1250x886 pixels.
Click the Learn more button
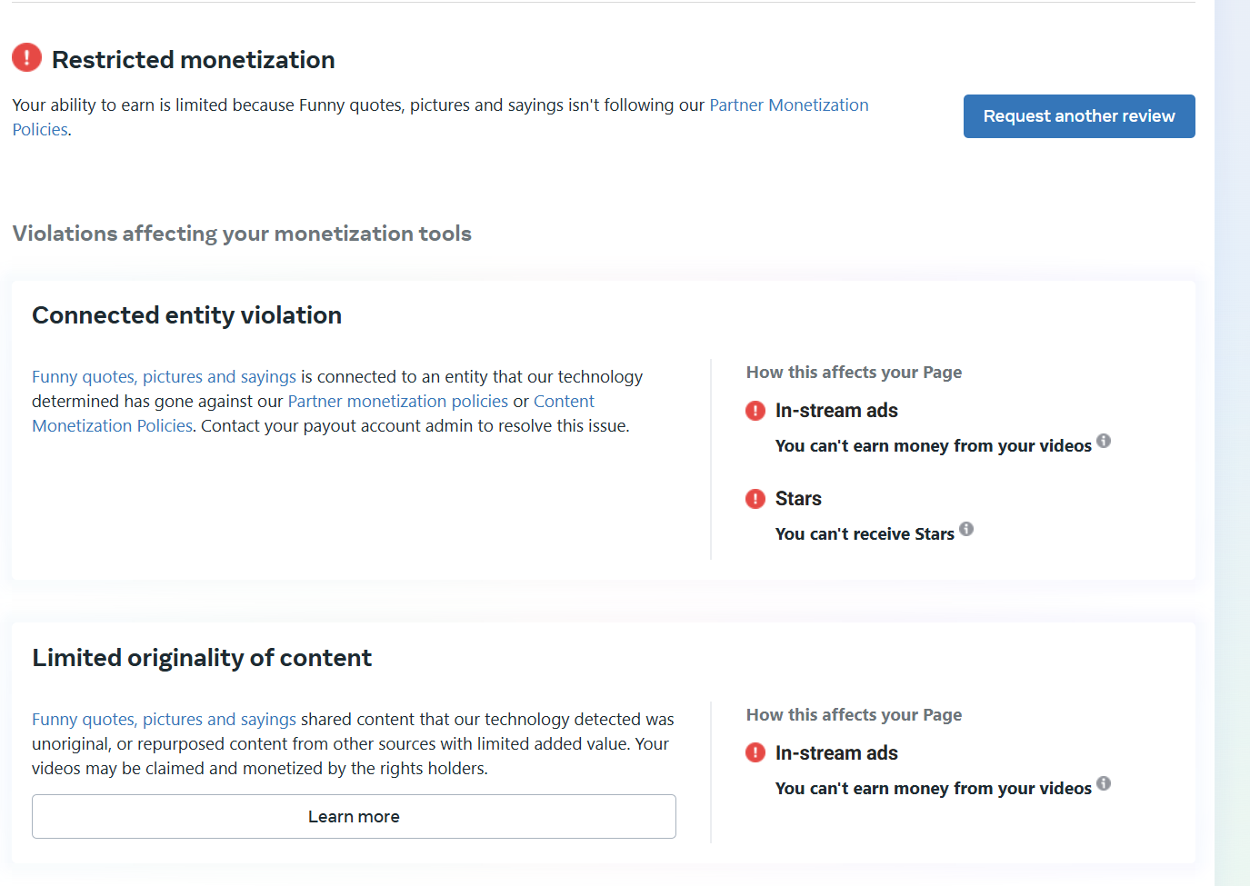point(354,816)
